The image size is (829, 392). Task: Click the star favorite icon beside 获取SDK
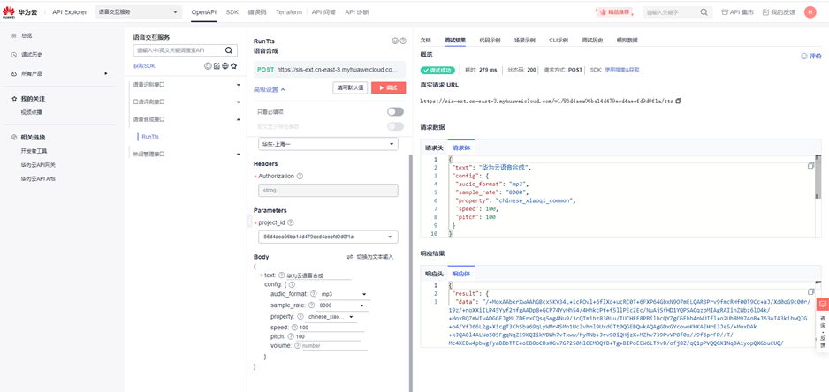click(233, 66)
